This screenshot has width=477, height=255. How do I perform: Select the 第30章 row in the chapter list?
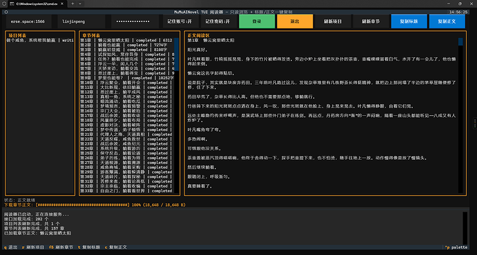(x=127, y=176)
